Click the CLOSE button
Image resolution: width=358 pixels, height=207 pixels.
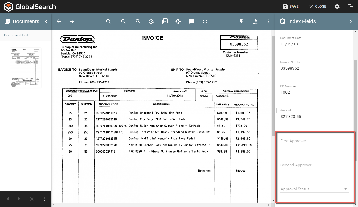point(318,7)
